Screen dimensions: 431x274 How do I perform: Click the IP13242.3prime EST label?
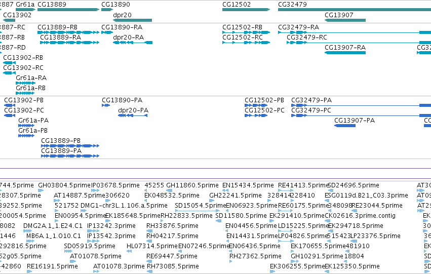click(111, 226)
